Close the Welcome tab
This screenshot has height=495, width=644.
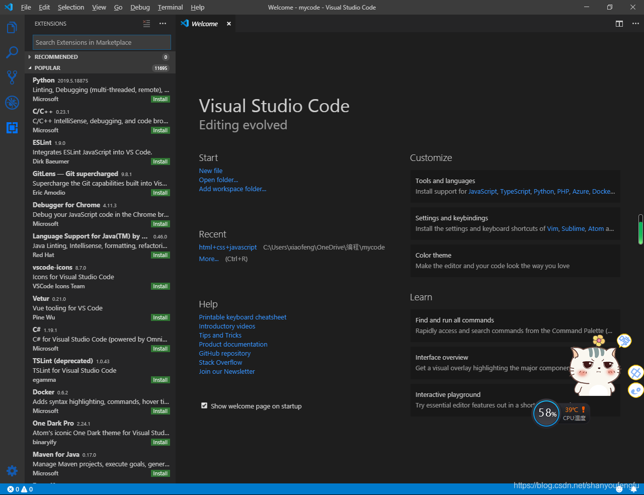[x=229, y=24]
